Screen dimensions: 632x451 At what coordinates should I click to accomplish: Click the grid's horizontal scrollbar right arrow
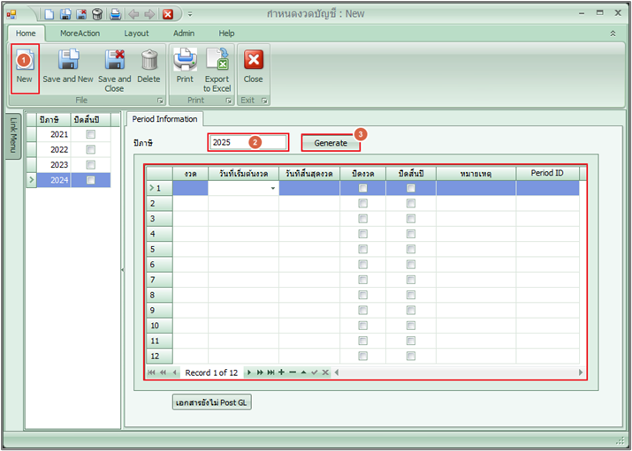point(581,372)
